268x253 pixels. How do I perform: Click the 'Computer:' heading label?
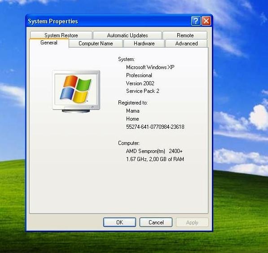click(x=129, y=143)
